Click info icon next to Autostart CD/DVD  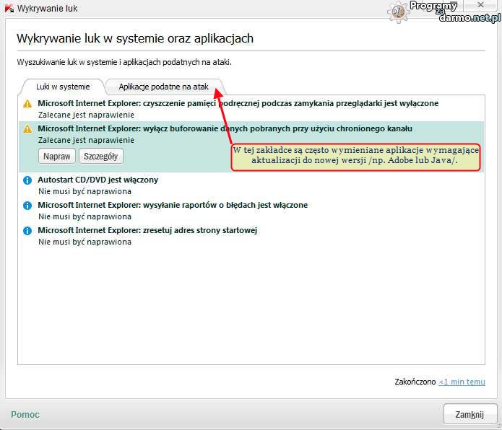click(x=27, y=180)
